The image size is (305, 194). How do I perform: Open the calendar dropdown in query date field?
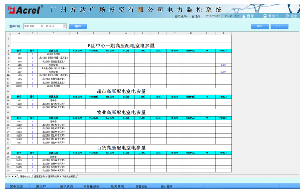tap(43, 26)
